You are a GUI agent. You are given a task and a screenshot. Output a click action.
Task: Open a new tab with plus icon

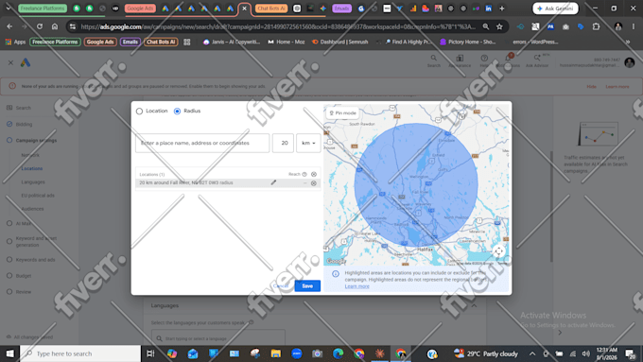(x=502, y=9)
